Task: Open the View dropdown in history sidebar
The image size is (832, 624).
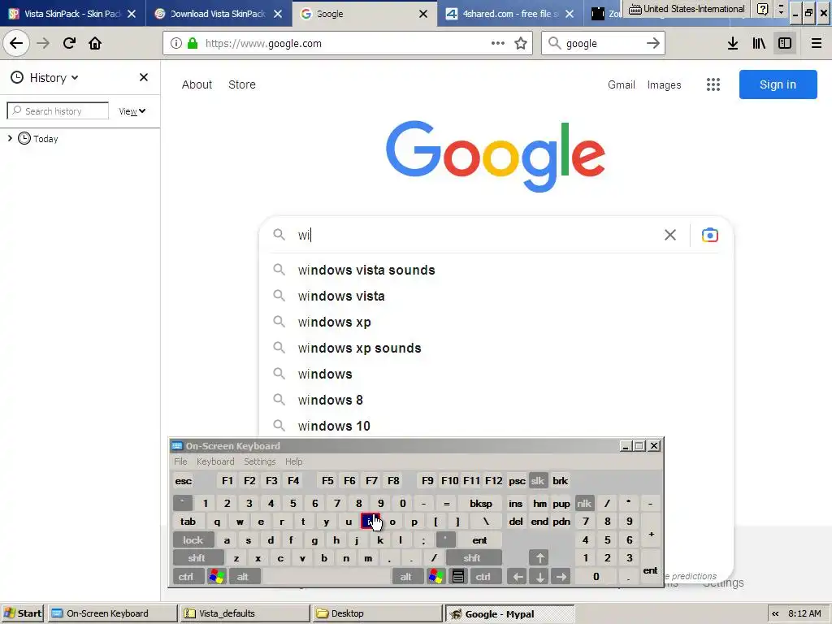Action: click(x=132, y=110)
